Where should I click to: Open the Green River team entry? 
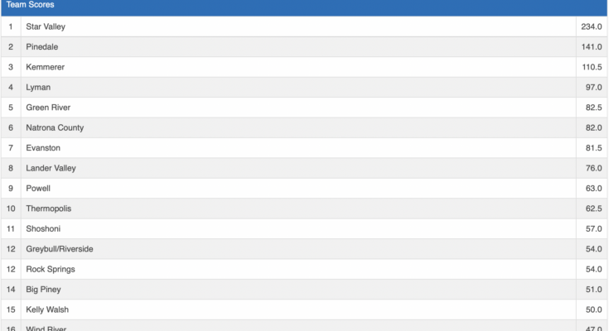pos(49,108)
